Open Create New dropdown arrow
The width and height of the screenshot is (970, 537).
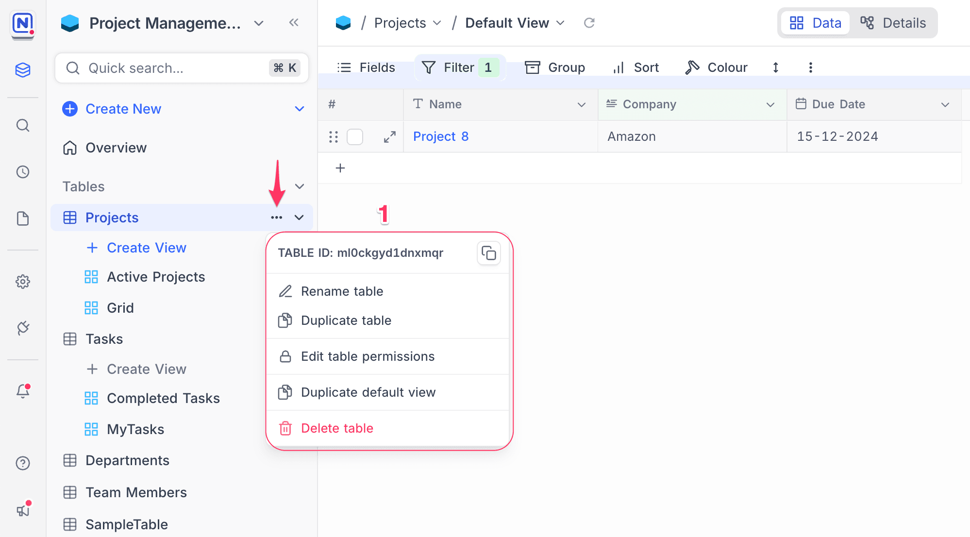tap(300, 109)
